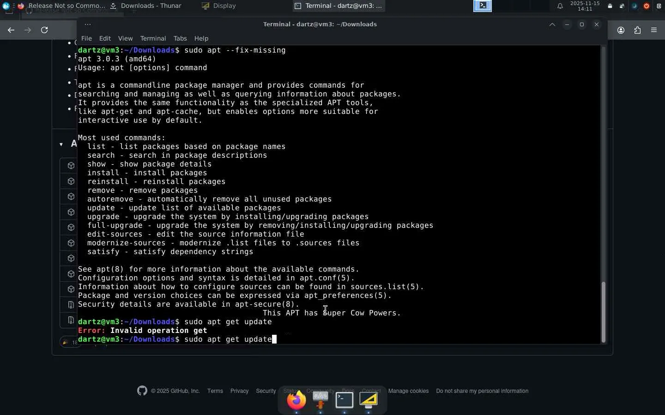
Task: Open the browser account icon
Action: click(621, 30)
